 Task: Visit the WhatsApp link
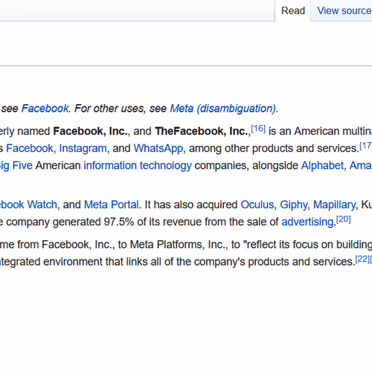pyautogui.click(x=158, y=148)
